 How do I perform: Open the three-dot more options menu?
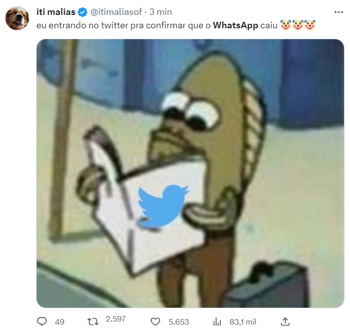[x=339, y=12]
